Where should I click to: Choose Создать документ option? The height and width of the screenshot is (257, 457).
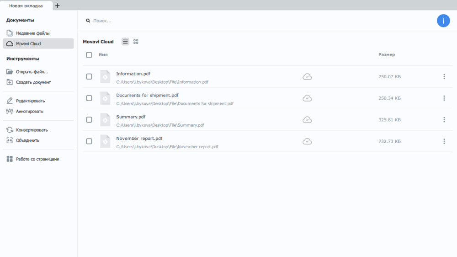tap(38, 82)
